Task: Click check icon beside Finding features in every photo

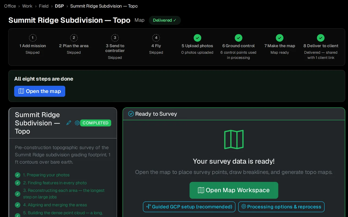Action: pos(18,183)
